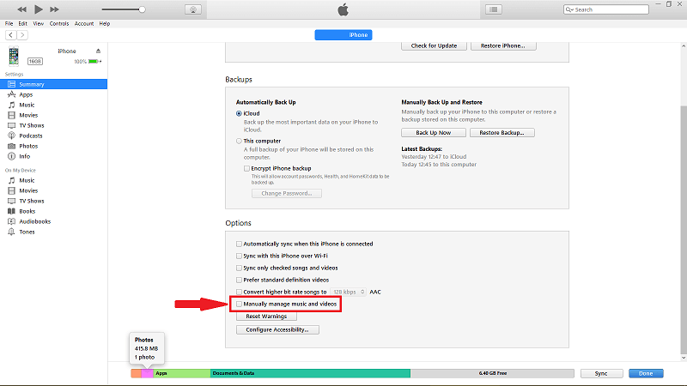The image size is (687, 386).
Task: Click the green Apps storage segment
Action: [x=182, y=373]
